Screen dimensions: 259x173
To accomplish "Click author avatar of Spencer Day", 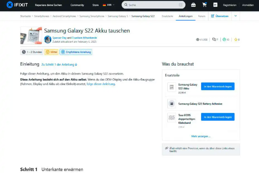I will [48, 40].
